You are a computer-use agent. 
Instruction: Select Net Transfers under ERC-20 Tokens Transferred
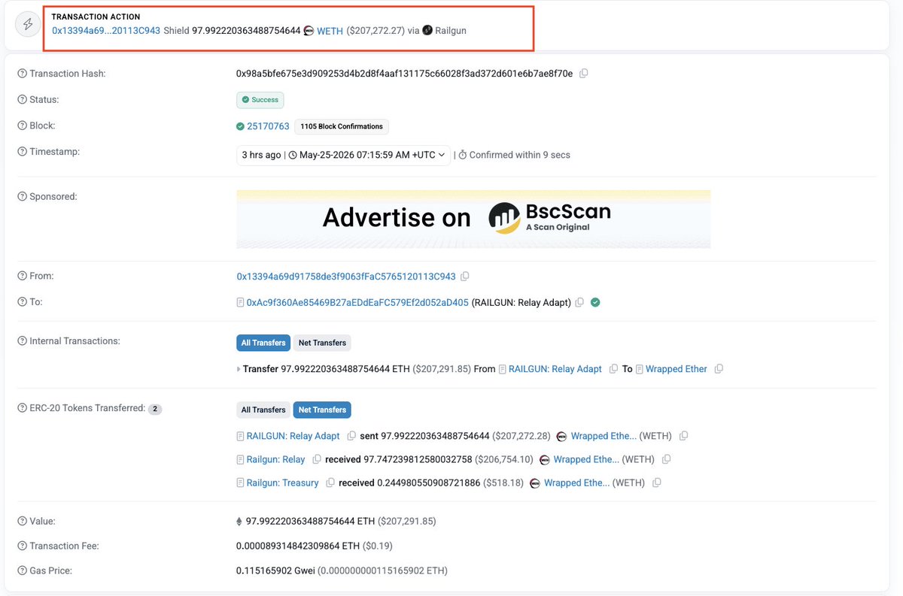322,410
